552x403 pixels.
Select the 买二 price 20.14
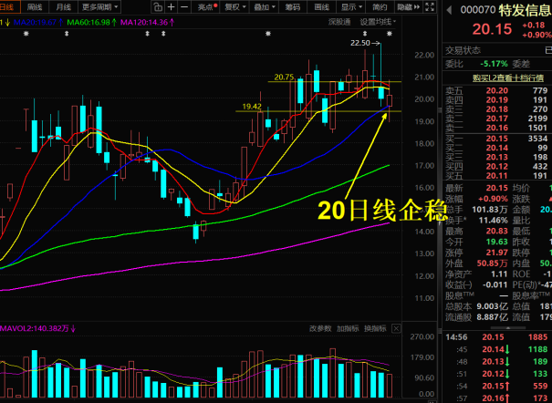click(x=496, y=148)
